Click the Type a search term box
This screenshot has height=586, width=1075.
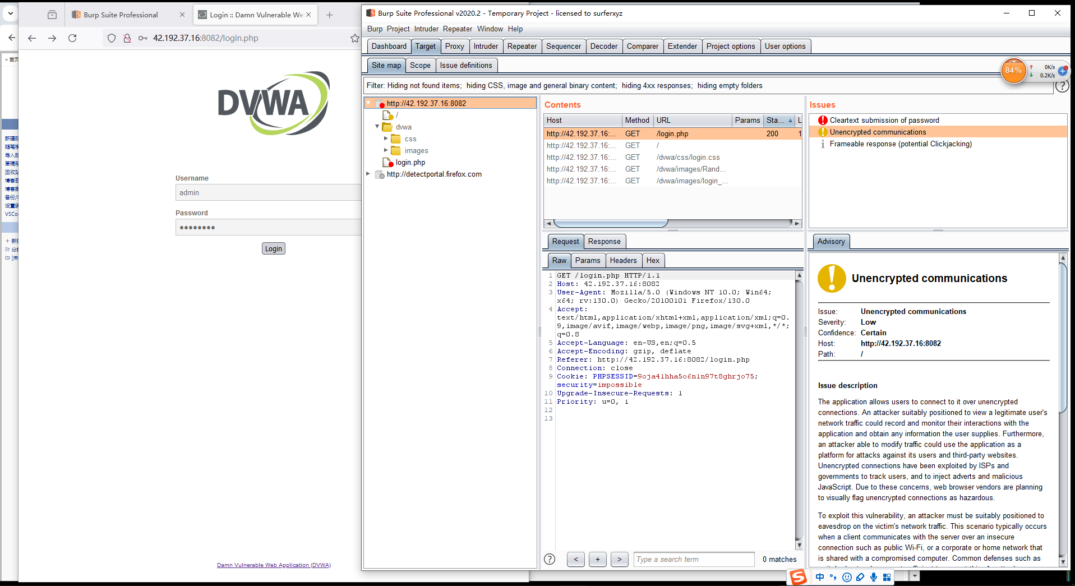694,560
